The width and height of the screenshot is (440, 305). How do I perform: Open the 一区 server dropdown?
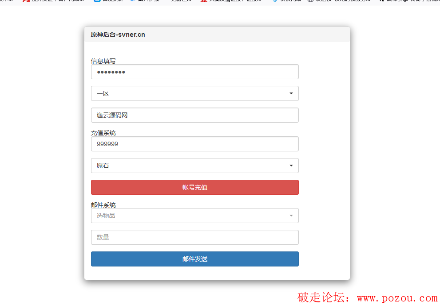pyautogui.click(x=195, y=93)
